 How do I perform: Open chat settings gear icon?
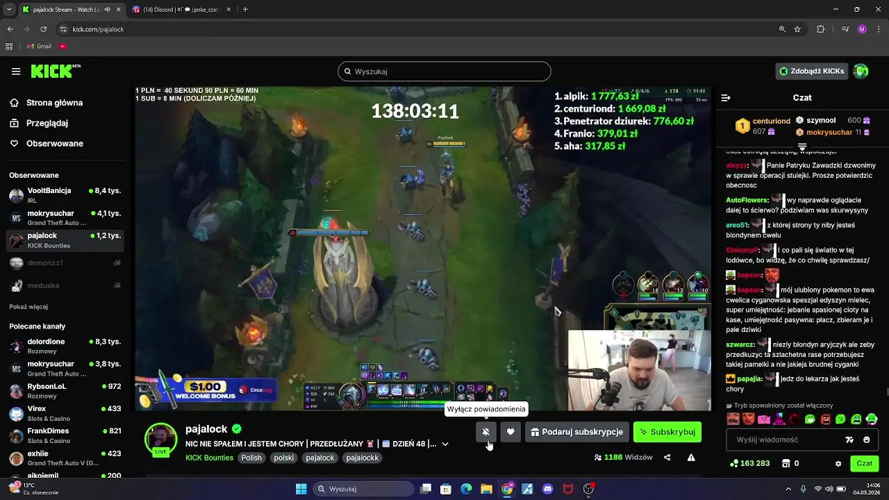[838, 463]
